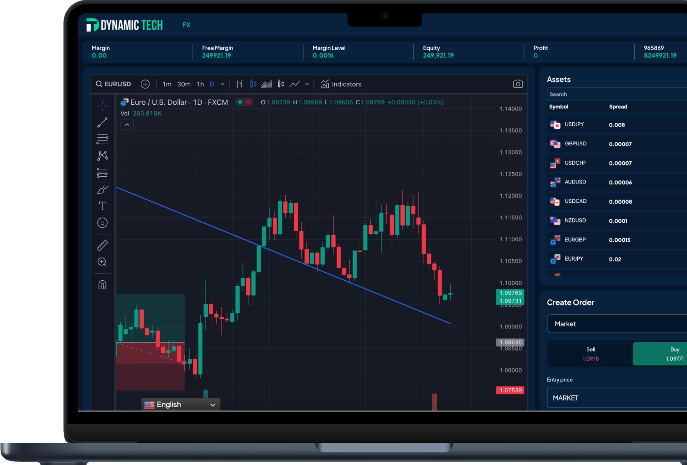Activate the zoom in tool
Viewport: 687px width, 465px height.
click(102, 262)
